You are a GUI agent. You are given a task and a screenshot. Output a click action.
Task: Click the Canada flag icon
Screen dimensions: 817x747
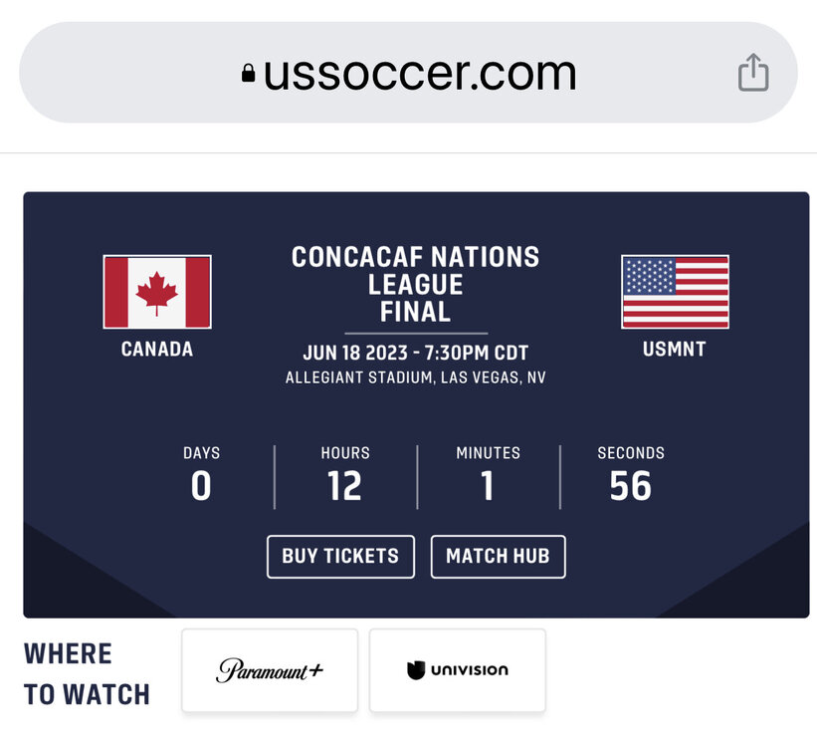(157, 292)
